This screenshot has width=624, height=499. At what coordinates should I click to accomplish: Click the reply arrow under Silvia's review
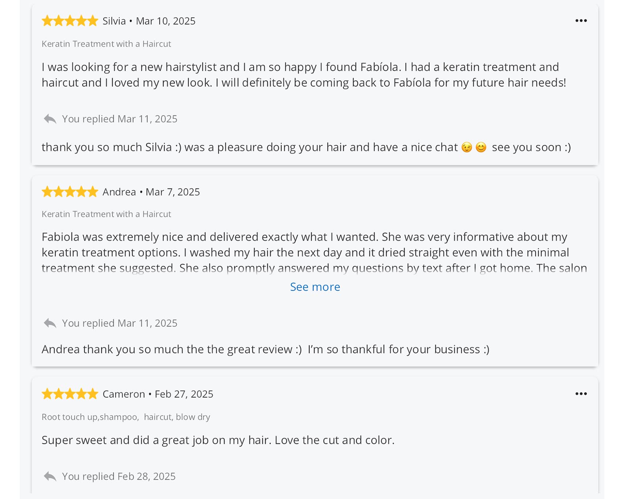coord(50,119)
